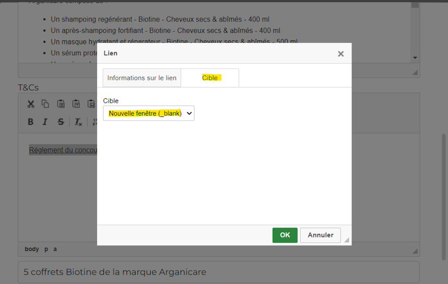Screen dimensions: 448x284
Task: Confirm the link with OK
Action: click(285, 235)
